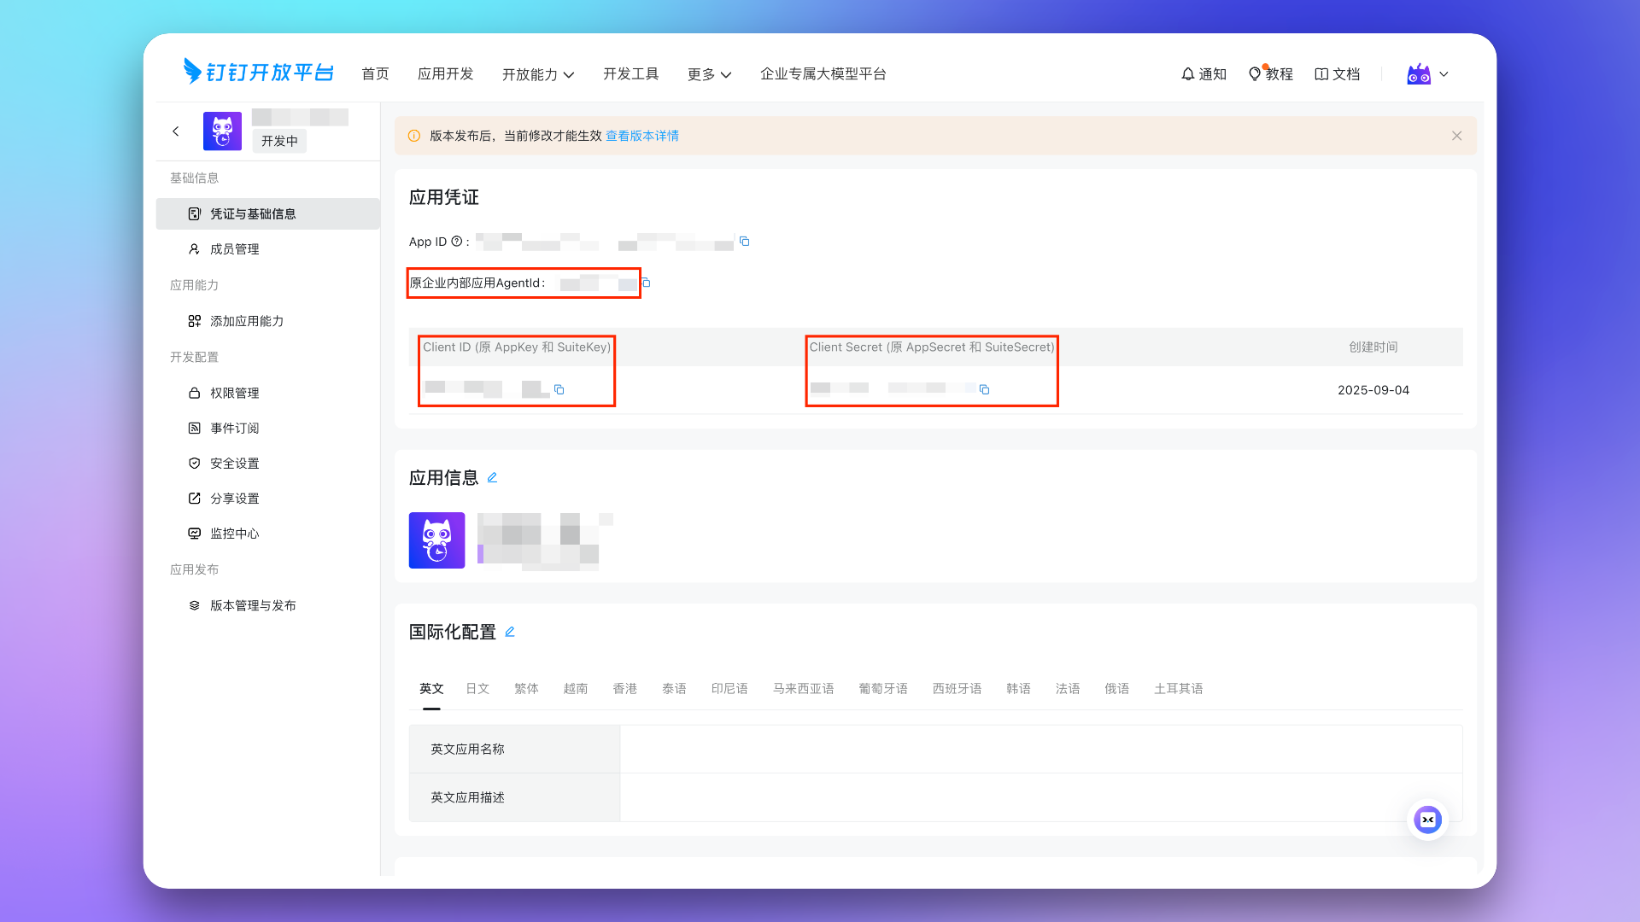1640x922 pixels.
Task: Click the 查看版本详情 link
Action: click(x=641, y=136)
